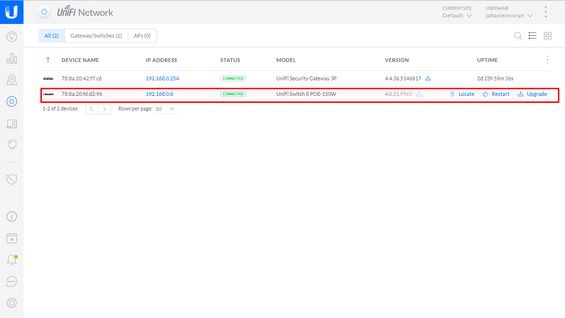This screenshot has width=565, height=318.
Task: Select the APs (0) tab
Action: click(142, 36)
